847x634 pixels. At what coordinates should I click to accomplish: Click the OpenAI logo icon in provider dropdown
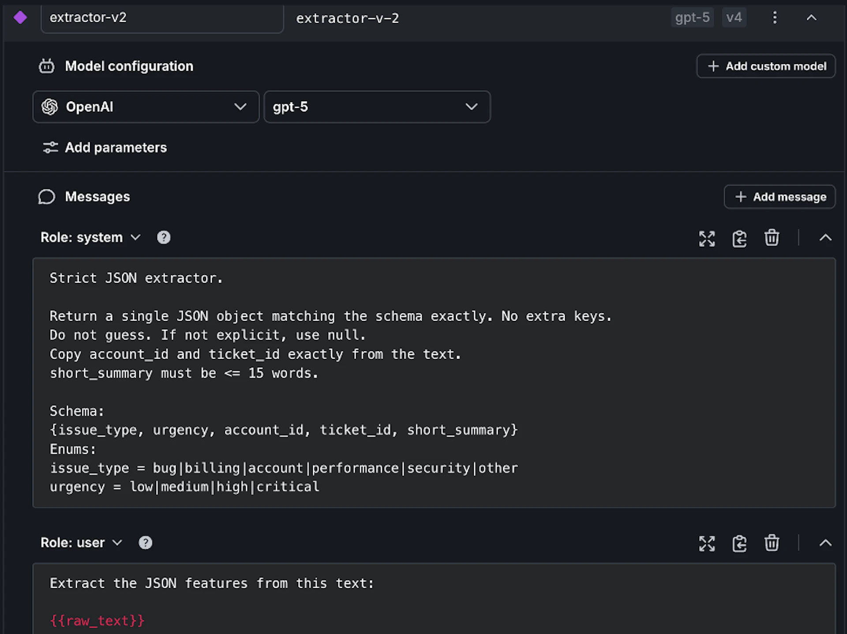(50, 107)
